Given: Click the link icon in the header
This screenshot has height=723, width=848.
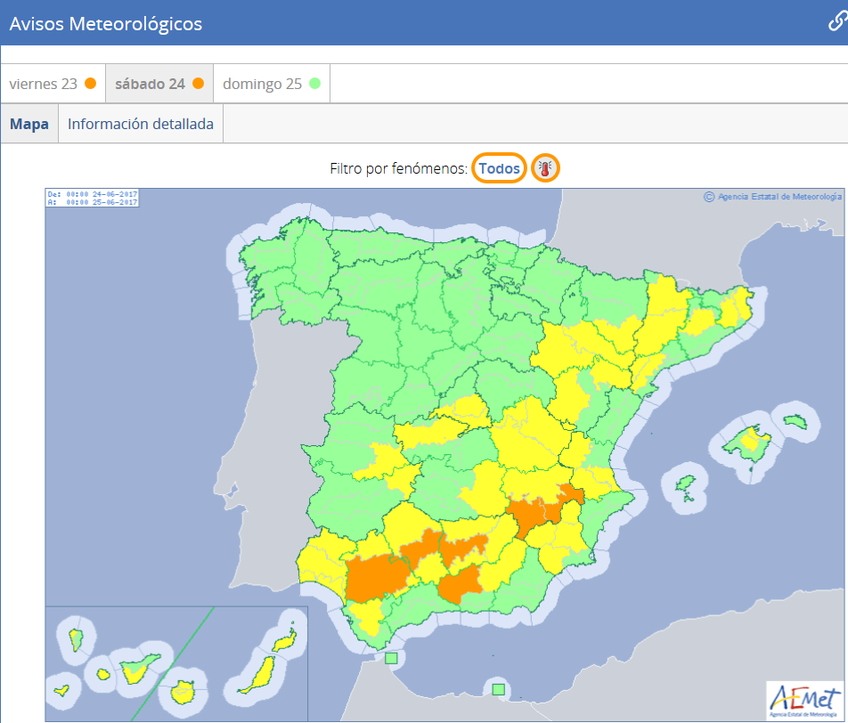Looking at the screenshot, I should 836,22.
